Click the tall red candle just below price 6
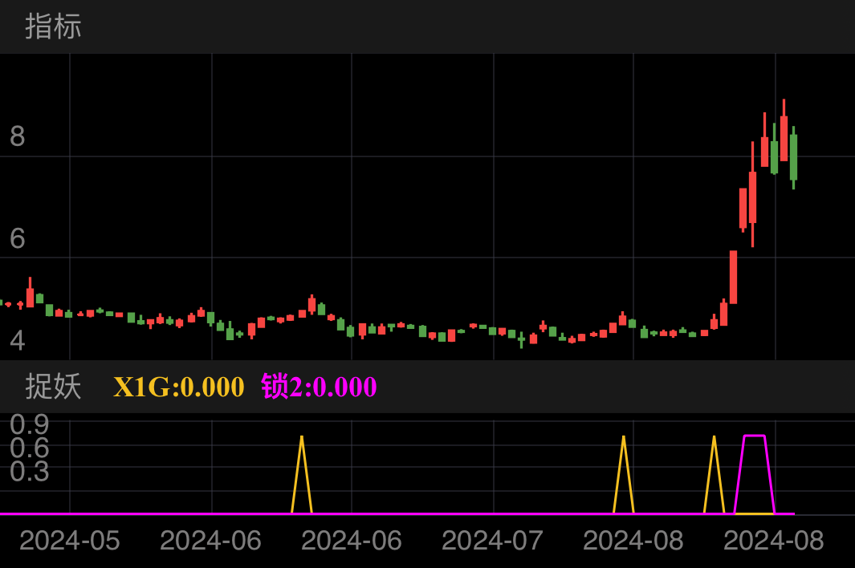 733,277
